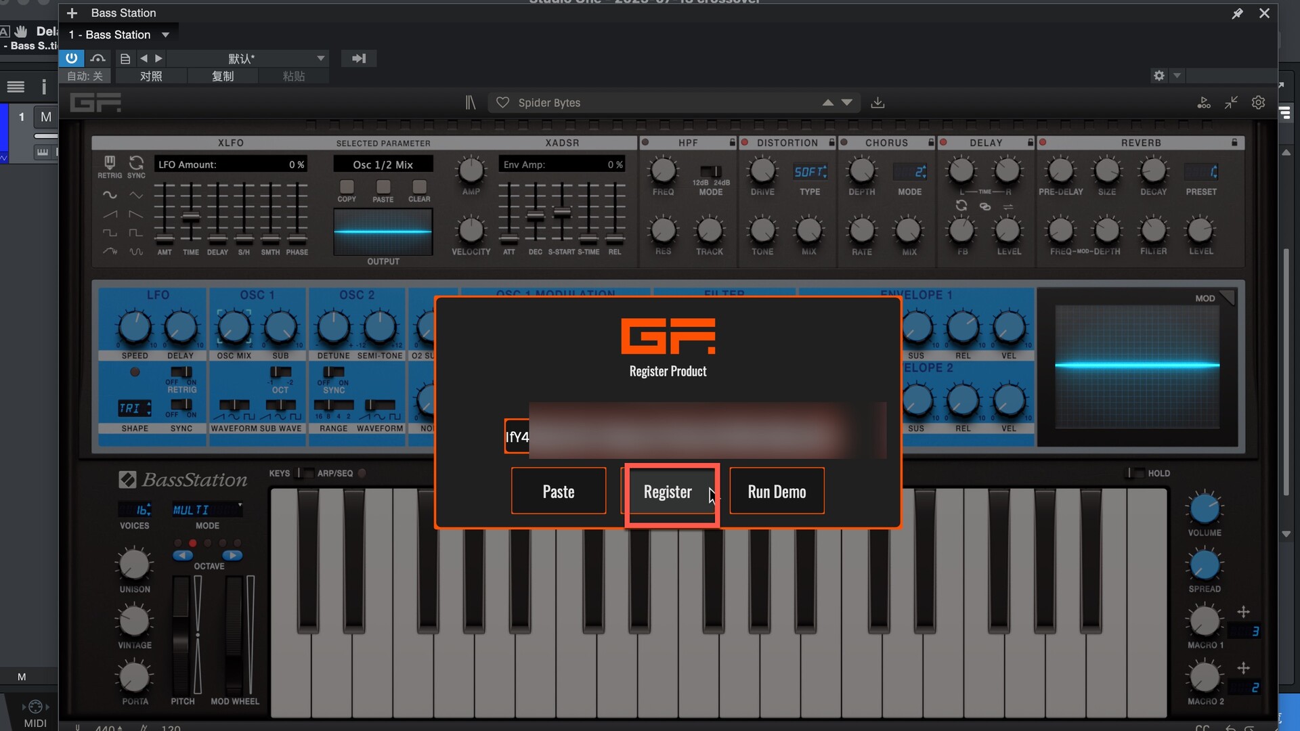Pin the plugin window
This screenshot has width=1300, height=731.
pos(1237,14)
